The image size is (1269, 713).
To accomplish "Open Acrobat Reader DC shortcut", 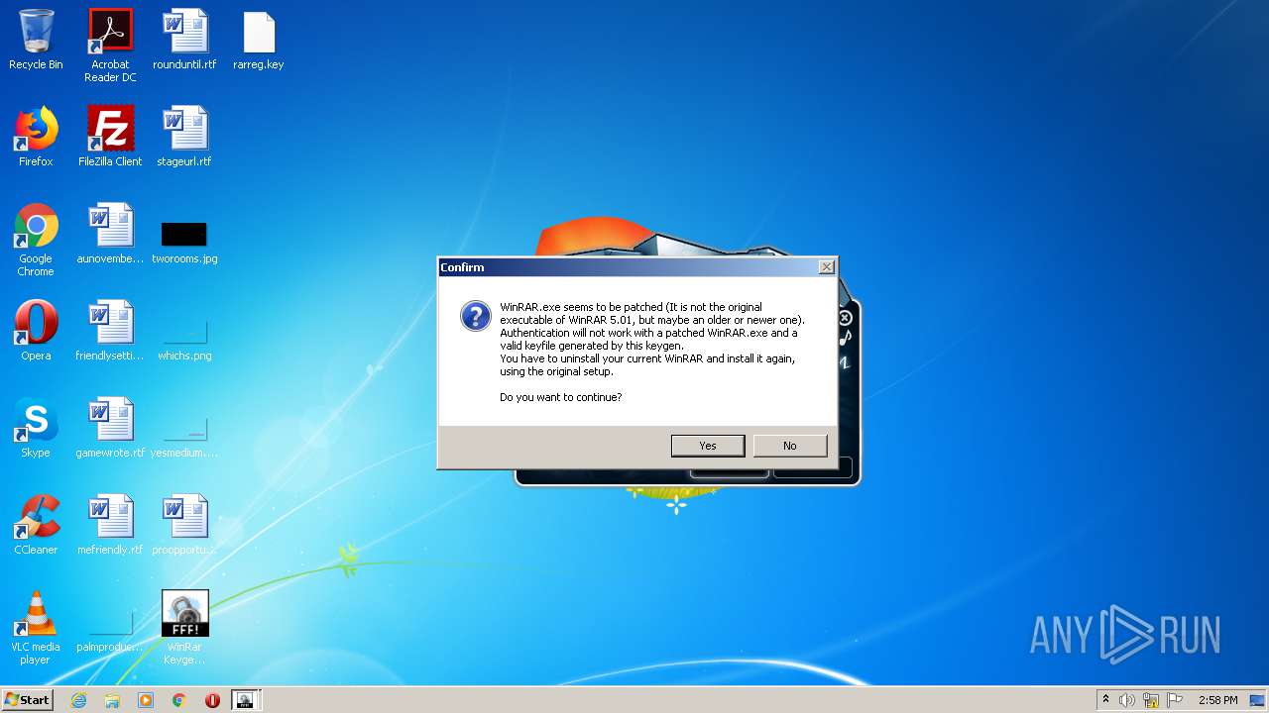I will click(110, 46).
